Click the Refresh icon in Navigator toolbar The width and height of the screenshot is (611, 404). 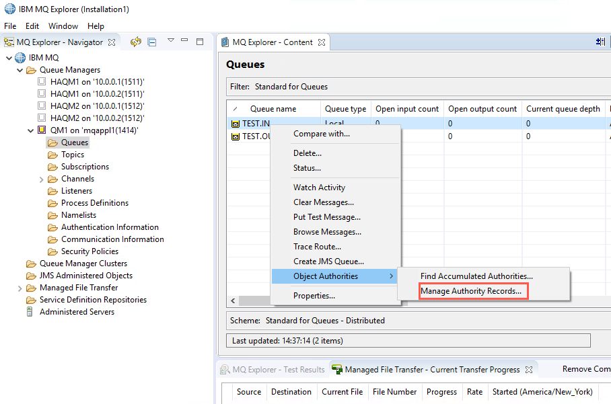coord(136,42)
